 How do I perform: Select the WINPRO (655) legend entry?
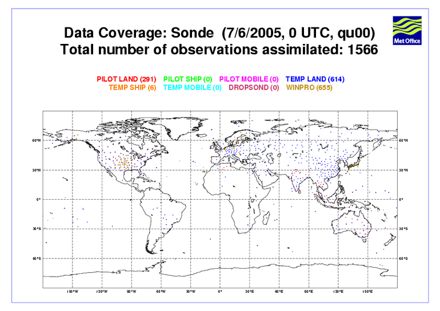pos(309,88)
